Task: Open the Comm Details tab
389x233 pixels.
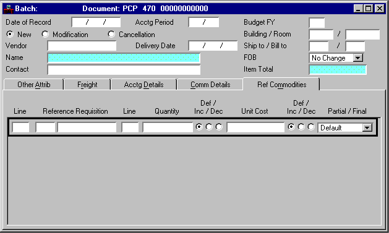Action: 210,85
